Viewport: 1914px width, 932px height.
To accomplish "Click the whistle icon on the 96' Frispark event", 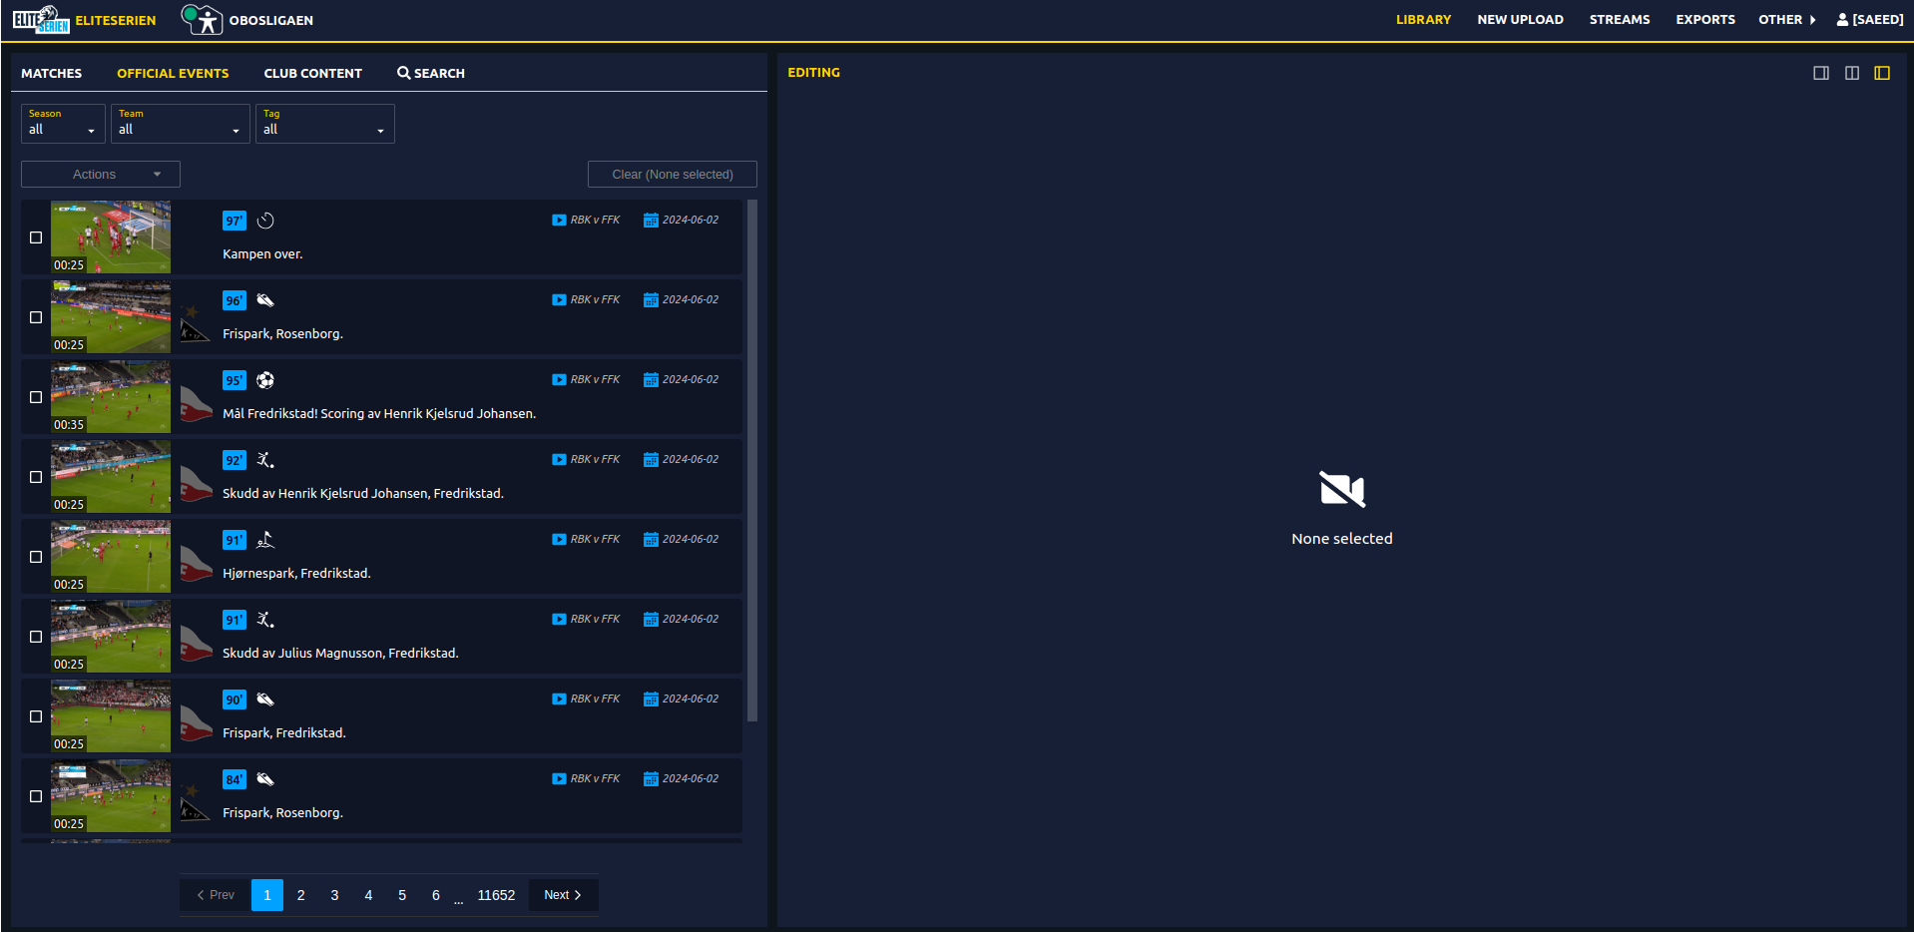I will tap(264, 300).
